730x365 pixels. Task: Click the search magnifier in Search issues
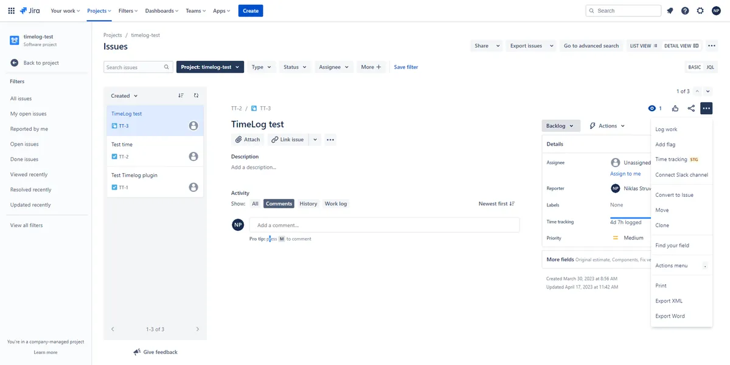point(167,67)
